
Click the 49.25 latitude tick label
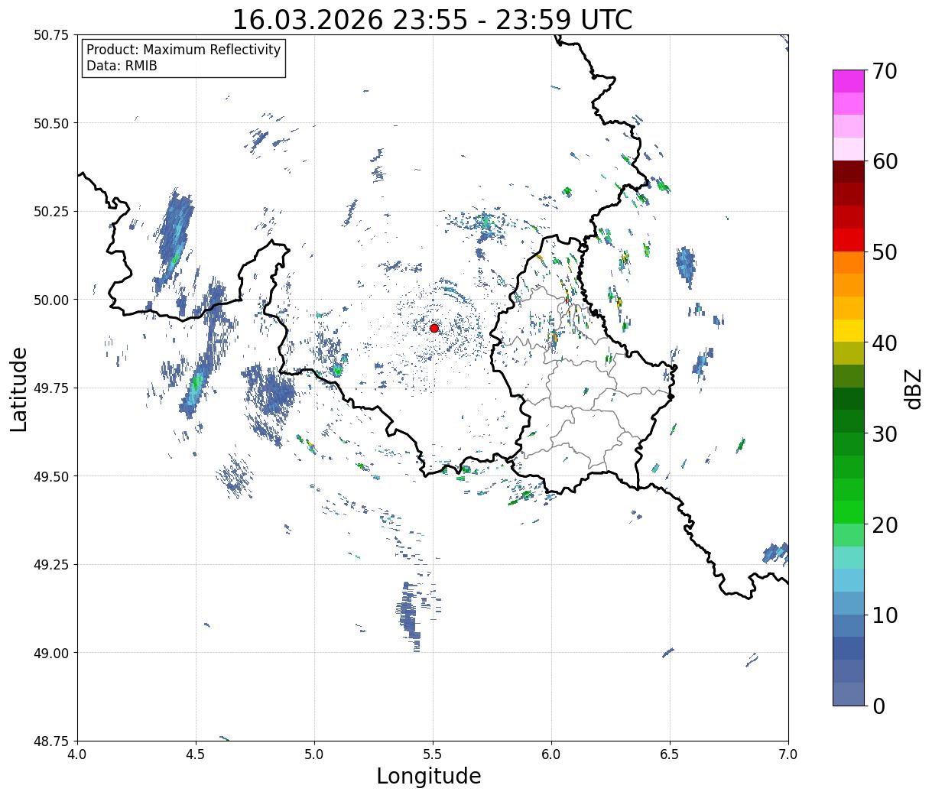coord(51,565)
